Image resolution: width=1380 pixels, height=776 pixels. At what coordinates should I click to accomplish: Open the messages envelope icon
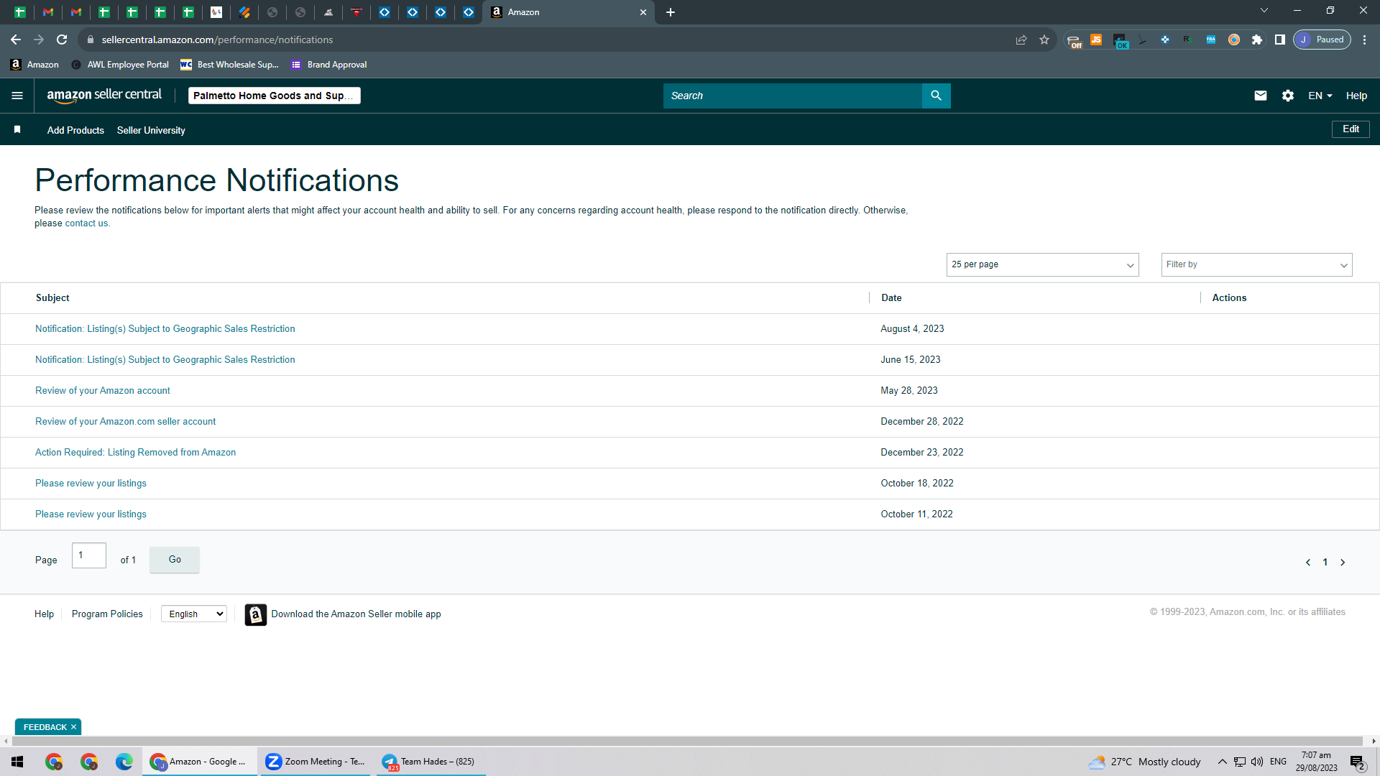pos(1261,96)
